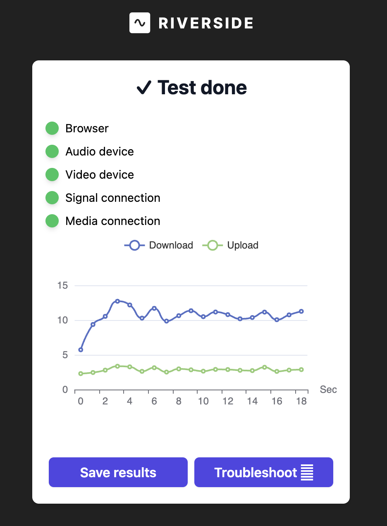Click the first Upload data point at 0 seconds
The height and width of the screenshot is (526, 387).
coord(81,374)
